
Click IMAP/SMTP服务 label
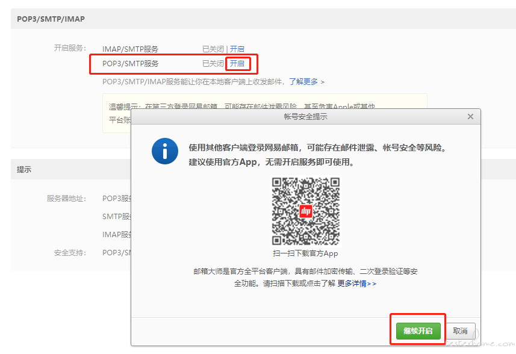click(130, 49)
